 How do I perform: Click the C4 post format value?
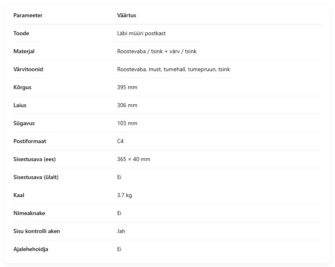point(120,141)
